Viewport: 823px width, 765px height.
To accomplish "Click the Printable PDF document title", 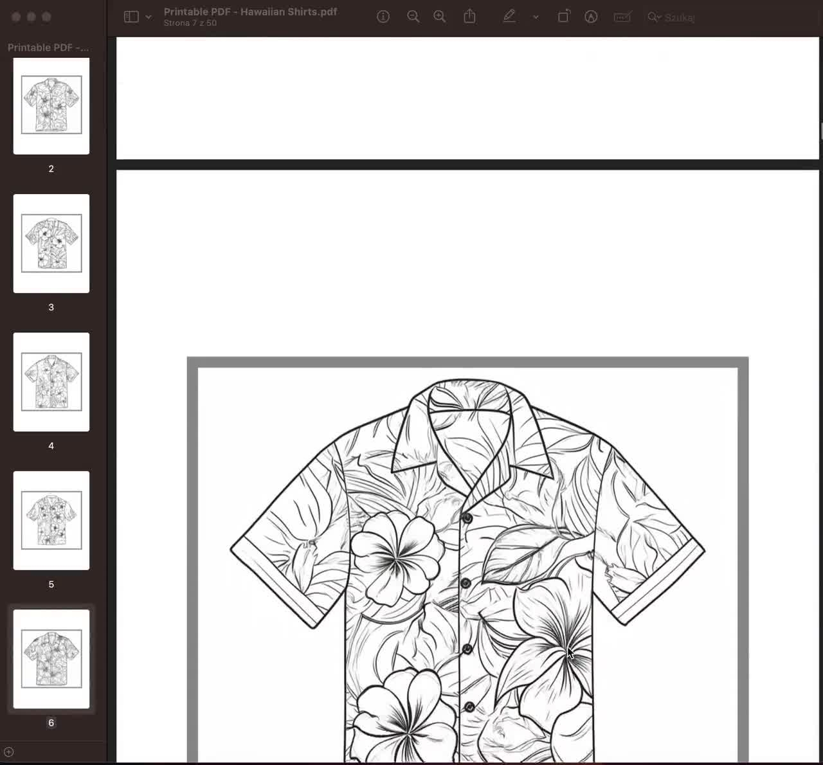I will point(250,11).
